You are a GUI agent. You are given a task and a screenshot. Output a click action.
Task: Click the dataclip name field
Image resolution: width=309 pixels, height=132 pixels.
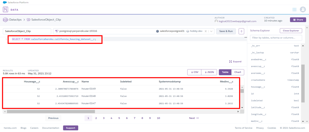pos(27,31)
